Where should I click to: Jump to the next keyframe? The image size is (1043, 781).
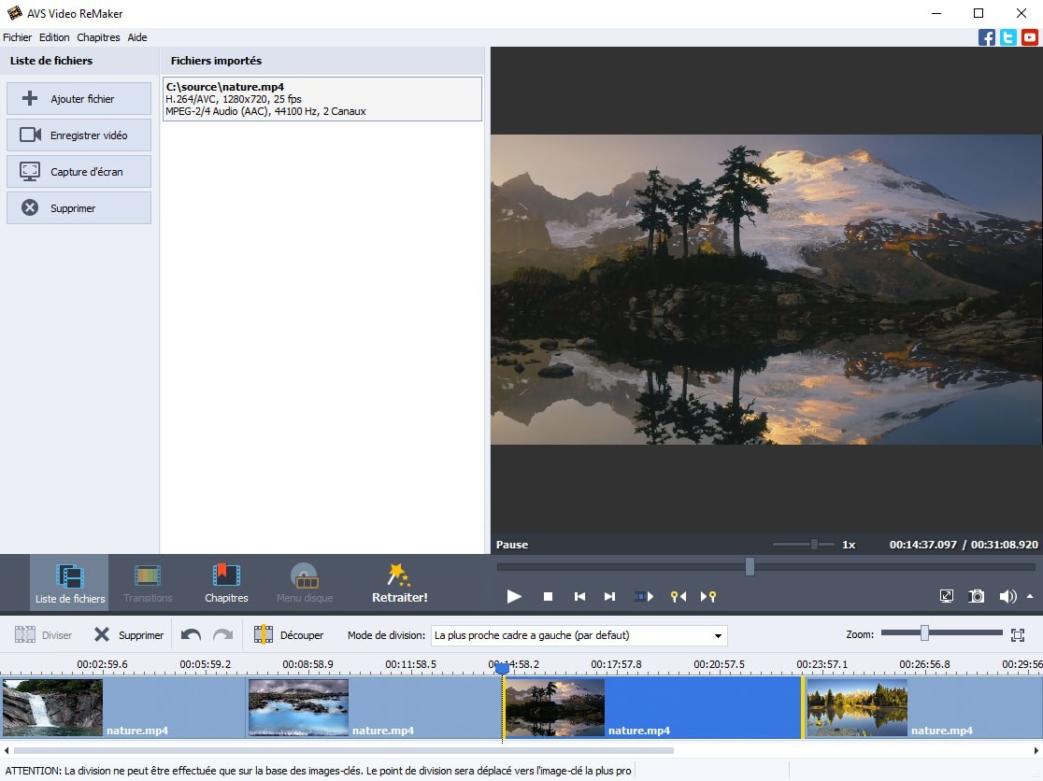(710, 596)
